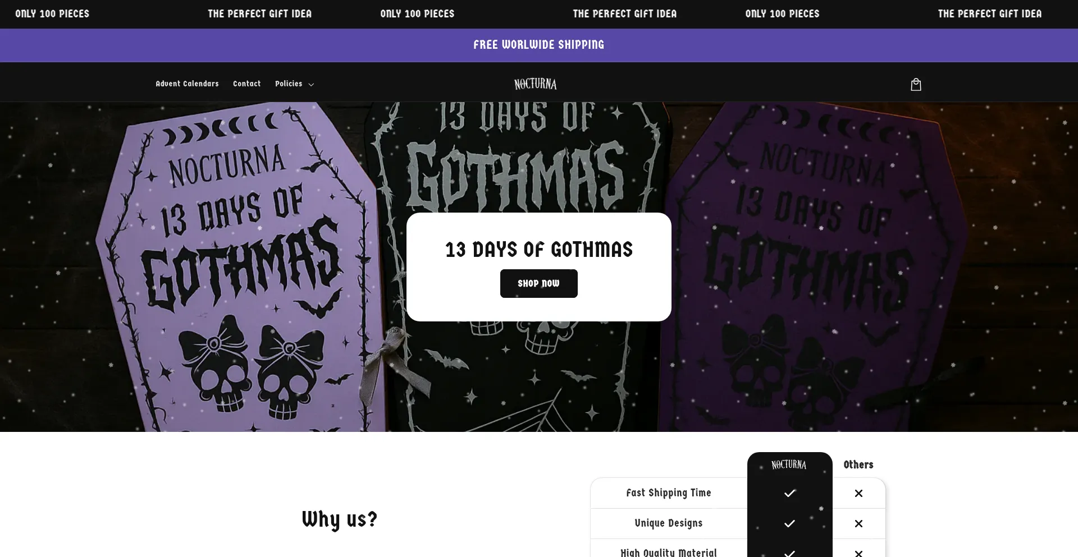
Task: Go to the Contact page
Action: [247, 84]
